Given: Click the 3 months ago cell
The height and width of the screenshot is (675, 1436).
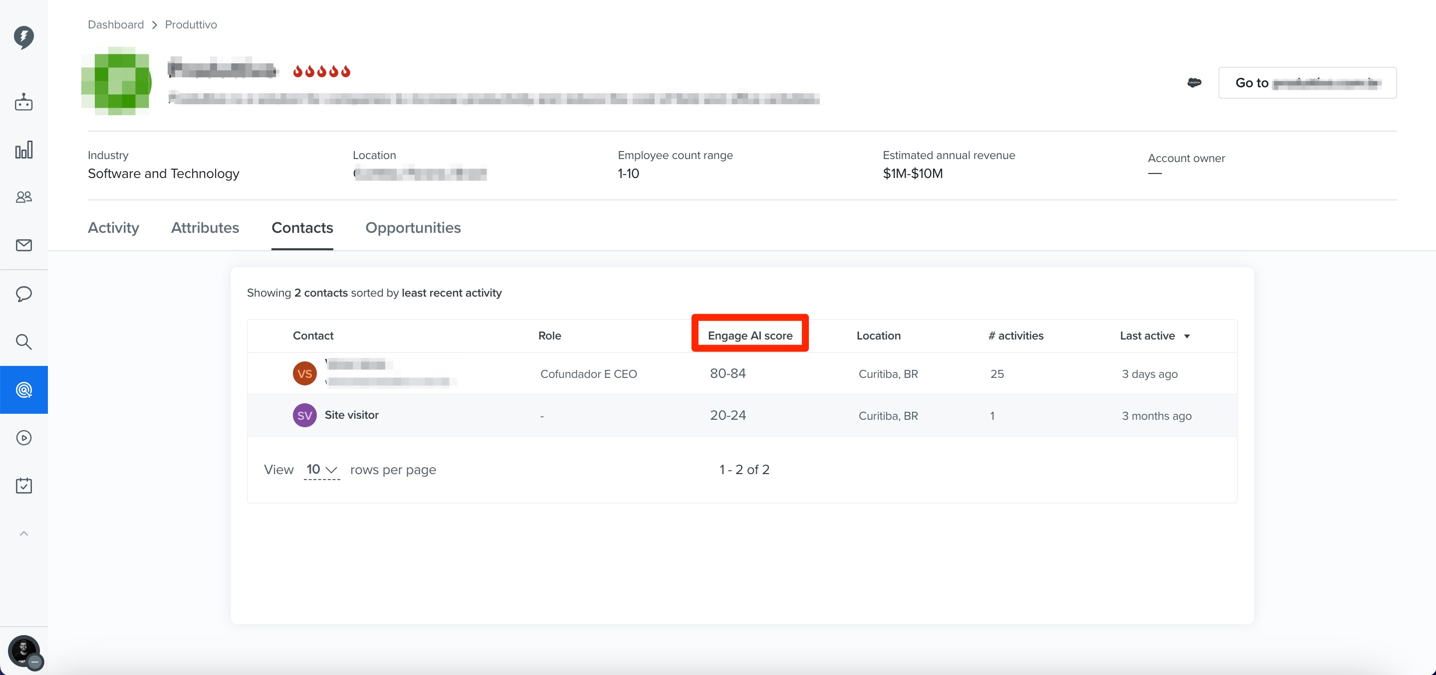Looking at the screenshot, I should 1157,416.
